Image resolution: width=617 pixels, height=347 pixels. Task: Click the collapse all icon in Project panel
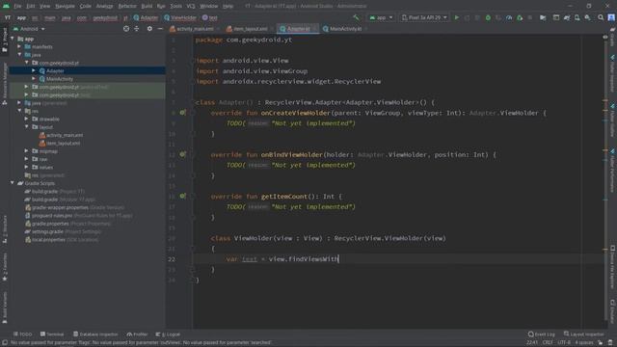(137, 29)
